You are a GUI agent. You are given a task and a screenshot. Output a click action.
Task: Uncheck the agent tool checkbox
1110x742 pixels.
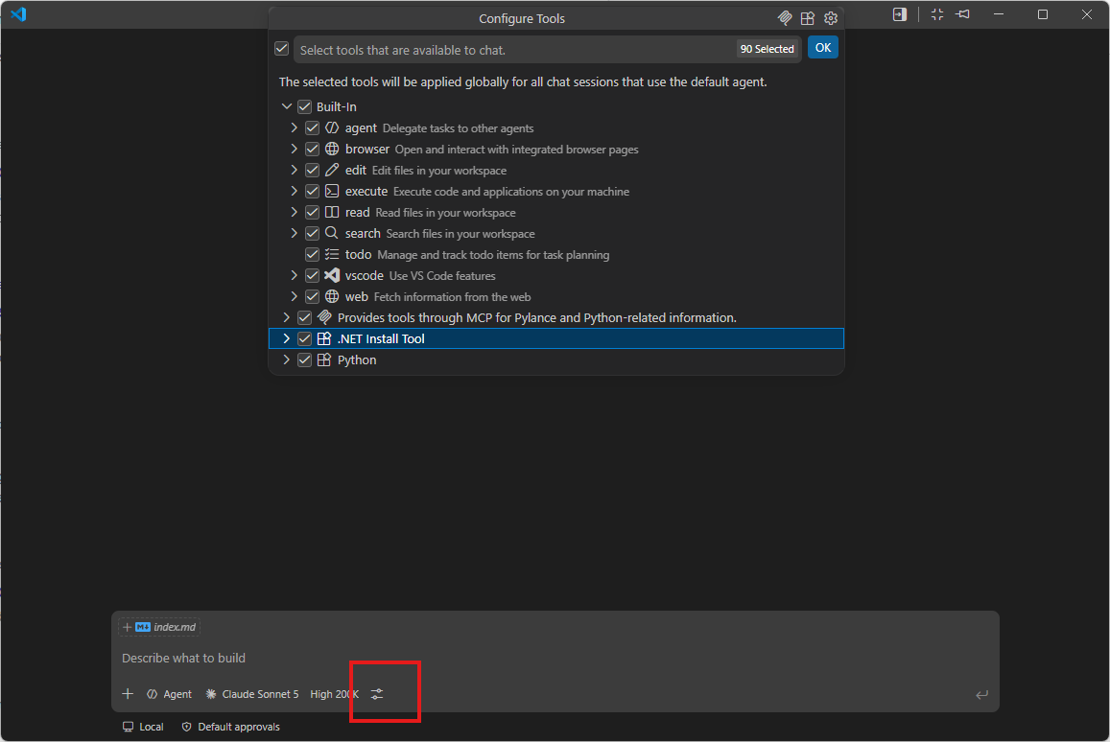(312, 128)
